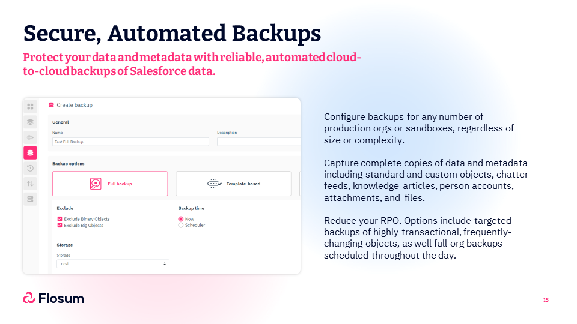This screenshot has width=577, height=324.
Task: Click the up-down arrows transfer sidebar icon
Action: click(30, 184)
